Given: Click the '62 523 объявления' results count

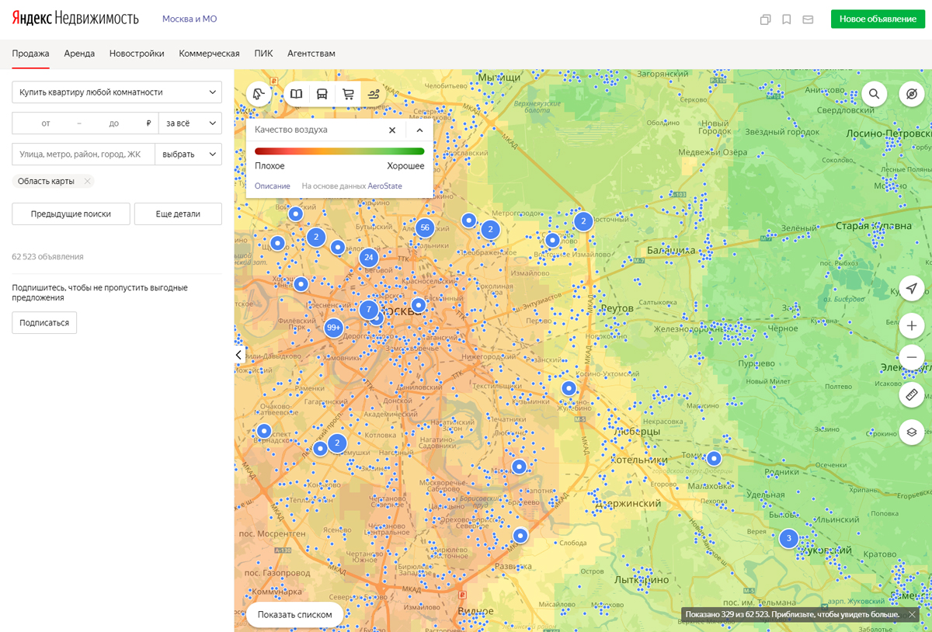Looking at the screenshot, I should 47,256.
